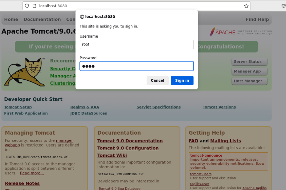Click the Getting Help heading
The height and width of the screenshot is (190, 286).
tap(207, 133)
